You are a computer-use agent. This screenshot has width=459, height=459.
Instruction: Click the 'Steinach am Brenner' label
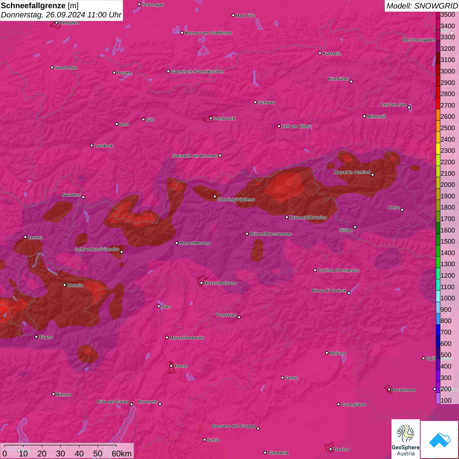click(x=195, y=156)
